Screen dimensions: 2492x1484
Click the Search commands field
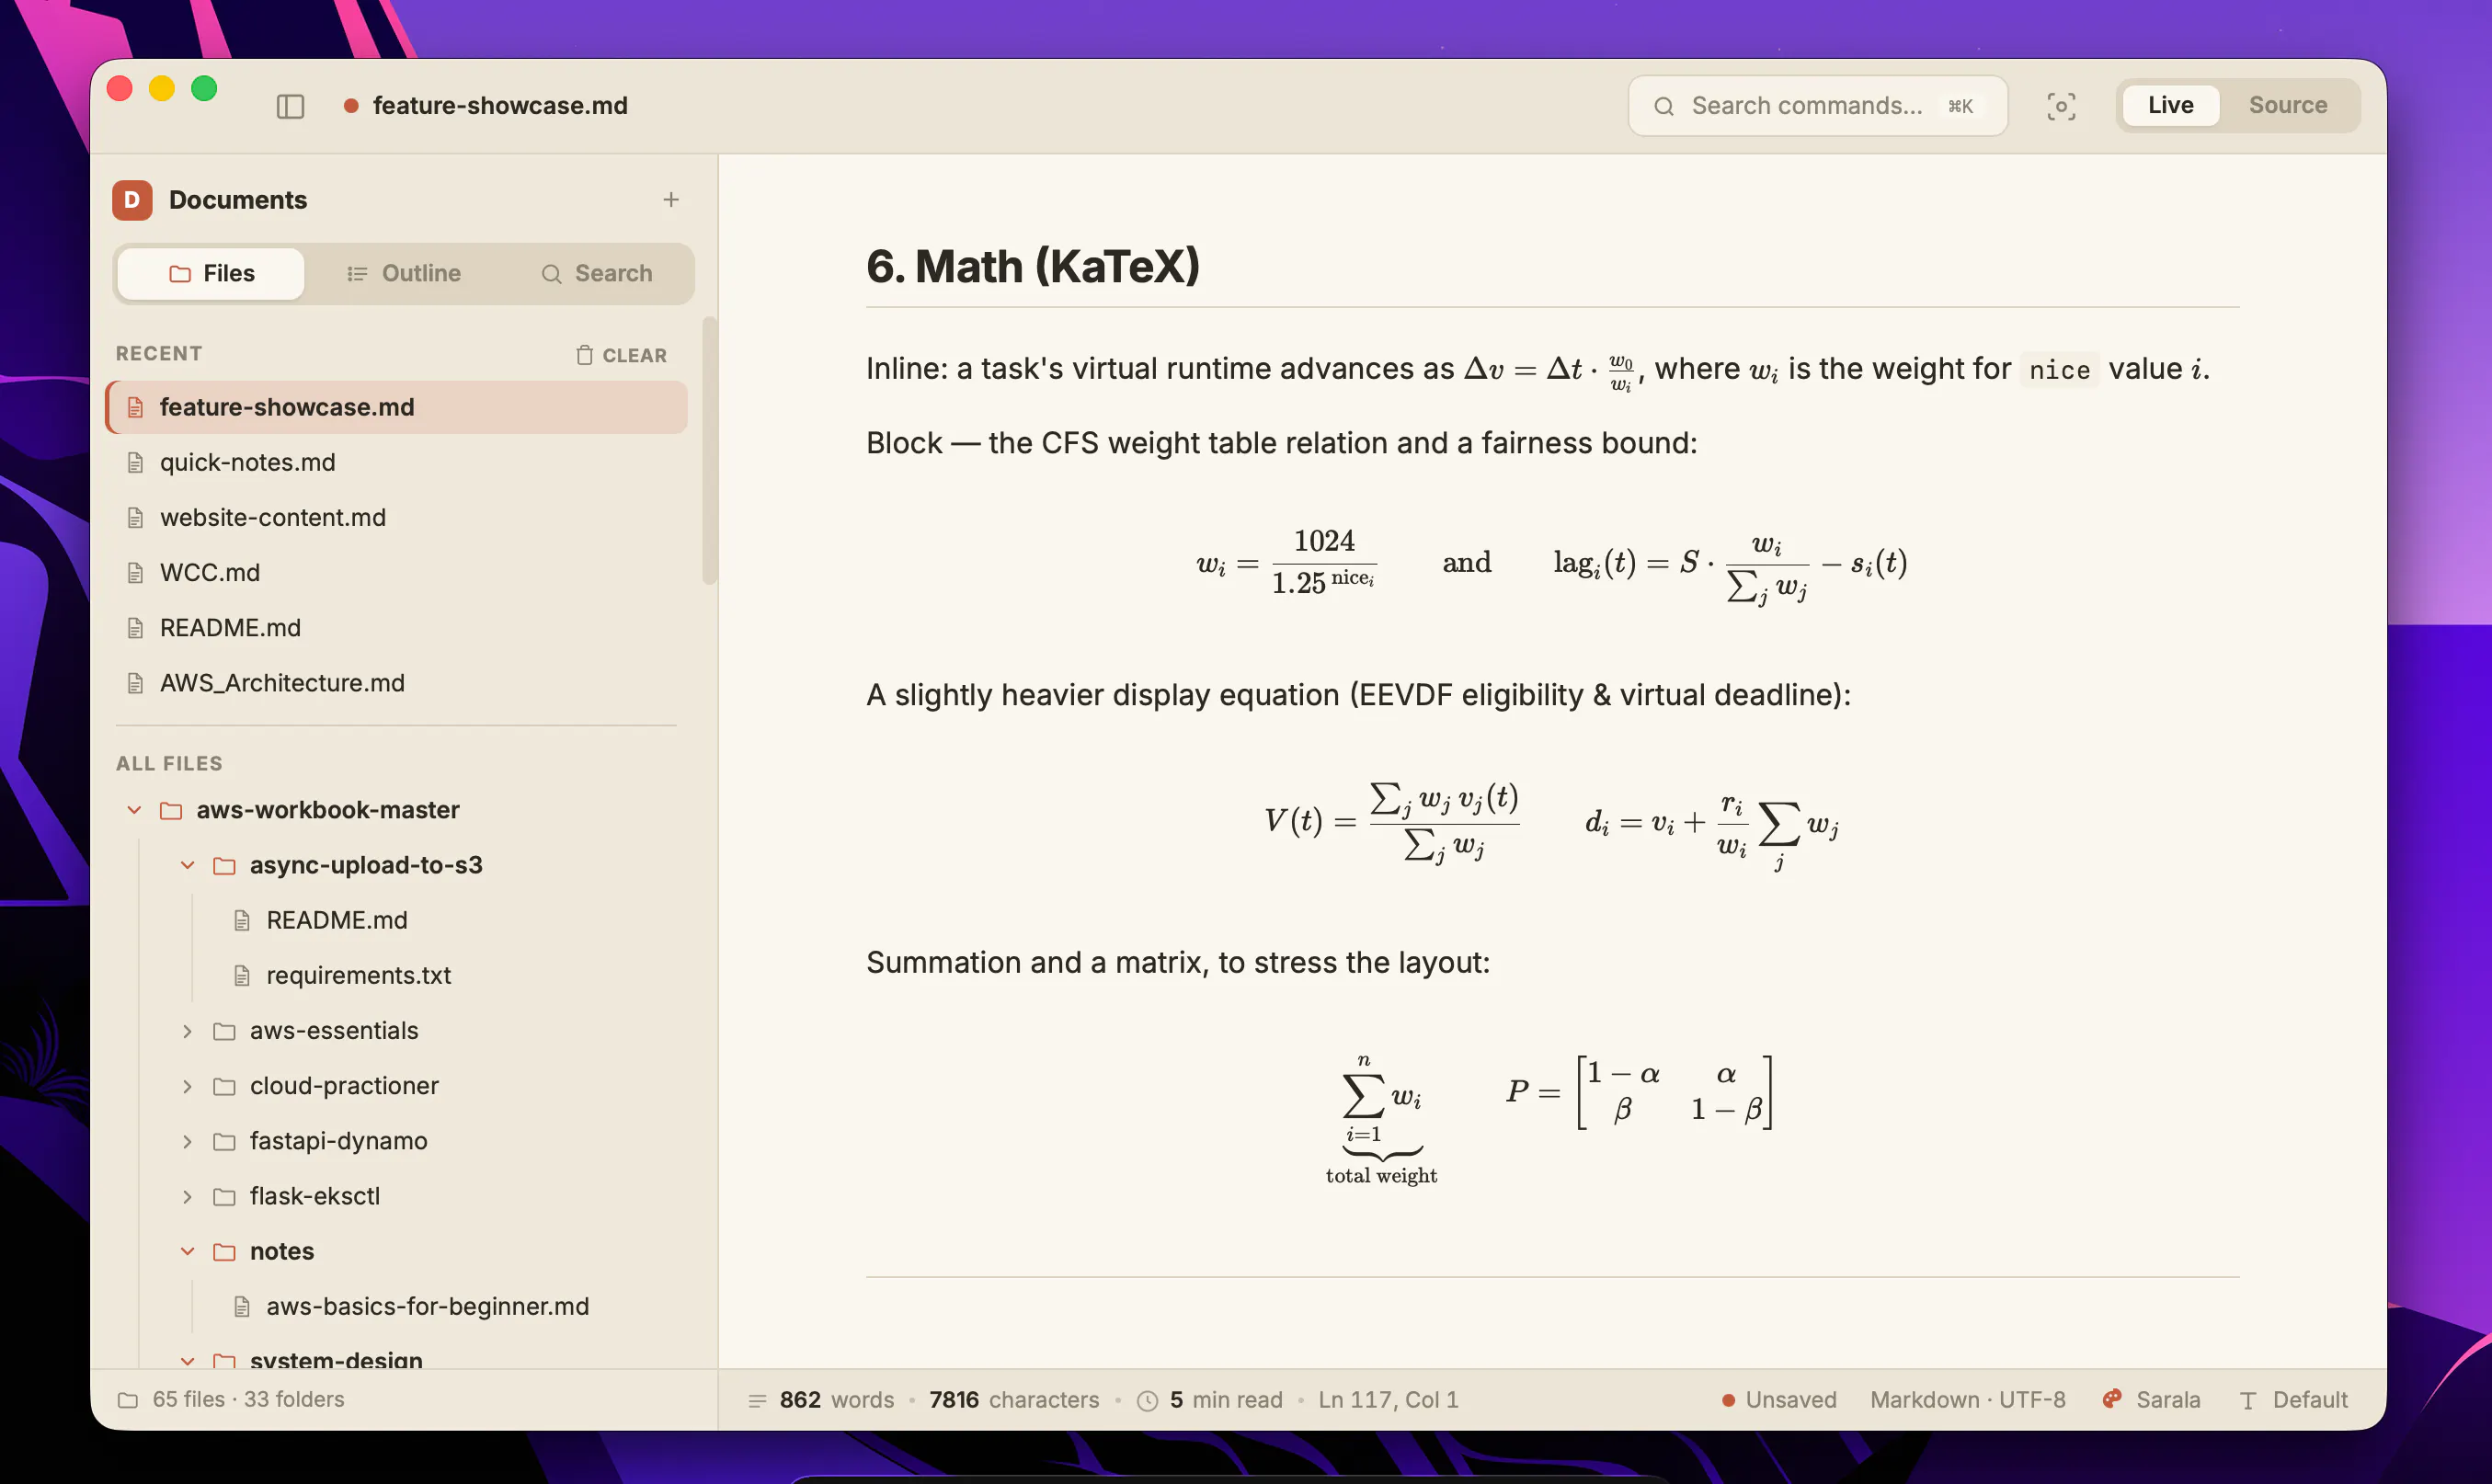(x=1817, y=106)
